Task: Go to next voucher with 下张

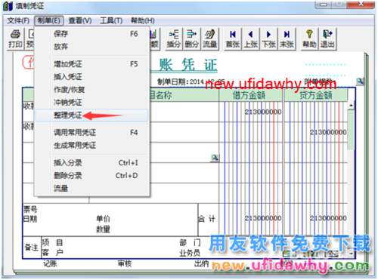Action: 268,38
